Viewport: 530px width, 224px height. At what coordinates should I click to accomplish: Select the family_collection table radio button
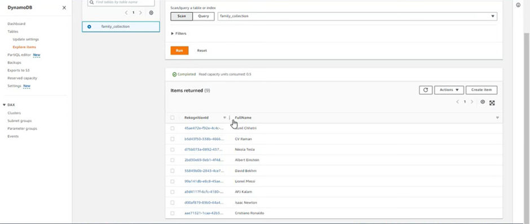click(x=89, y=26)
